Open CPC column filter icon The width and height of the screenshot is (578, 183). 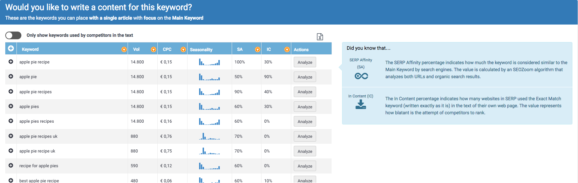coord(183,49)
